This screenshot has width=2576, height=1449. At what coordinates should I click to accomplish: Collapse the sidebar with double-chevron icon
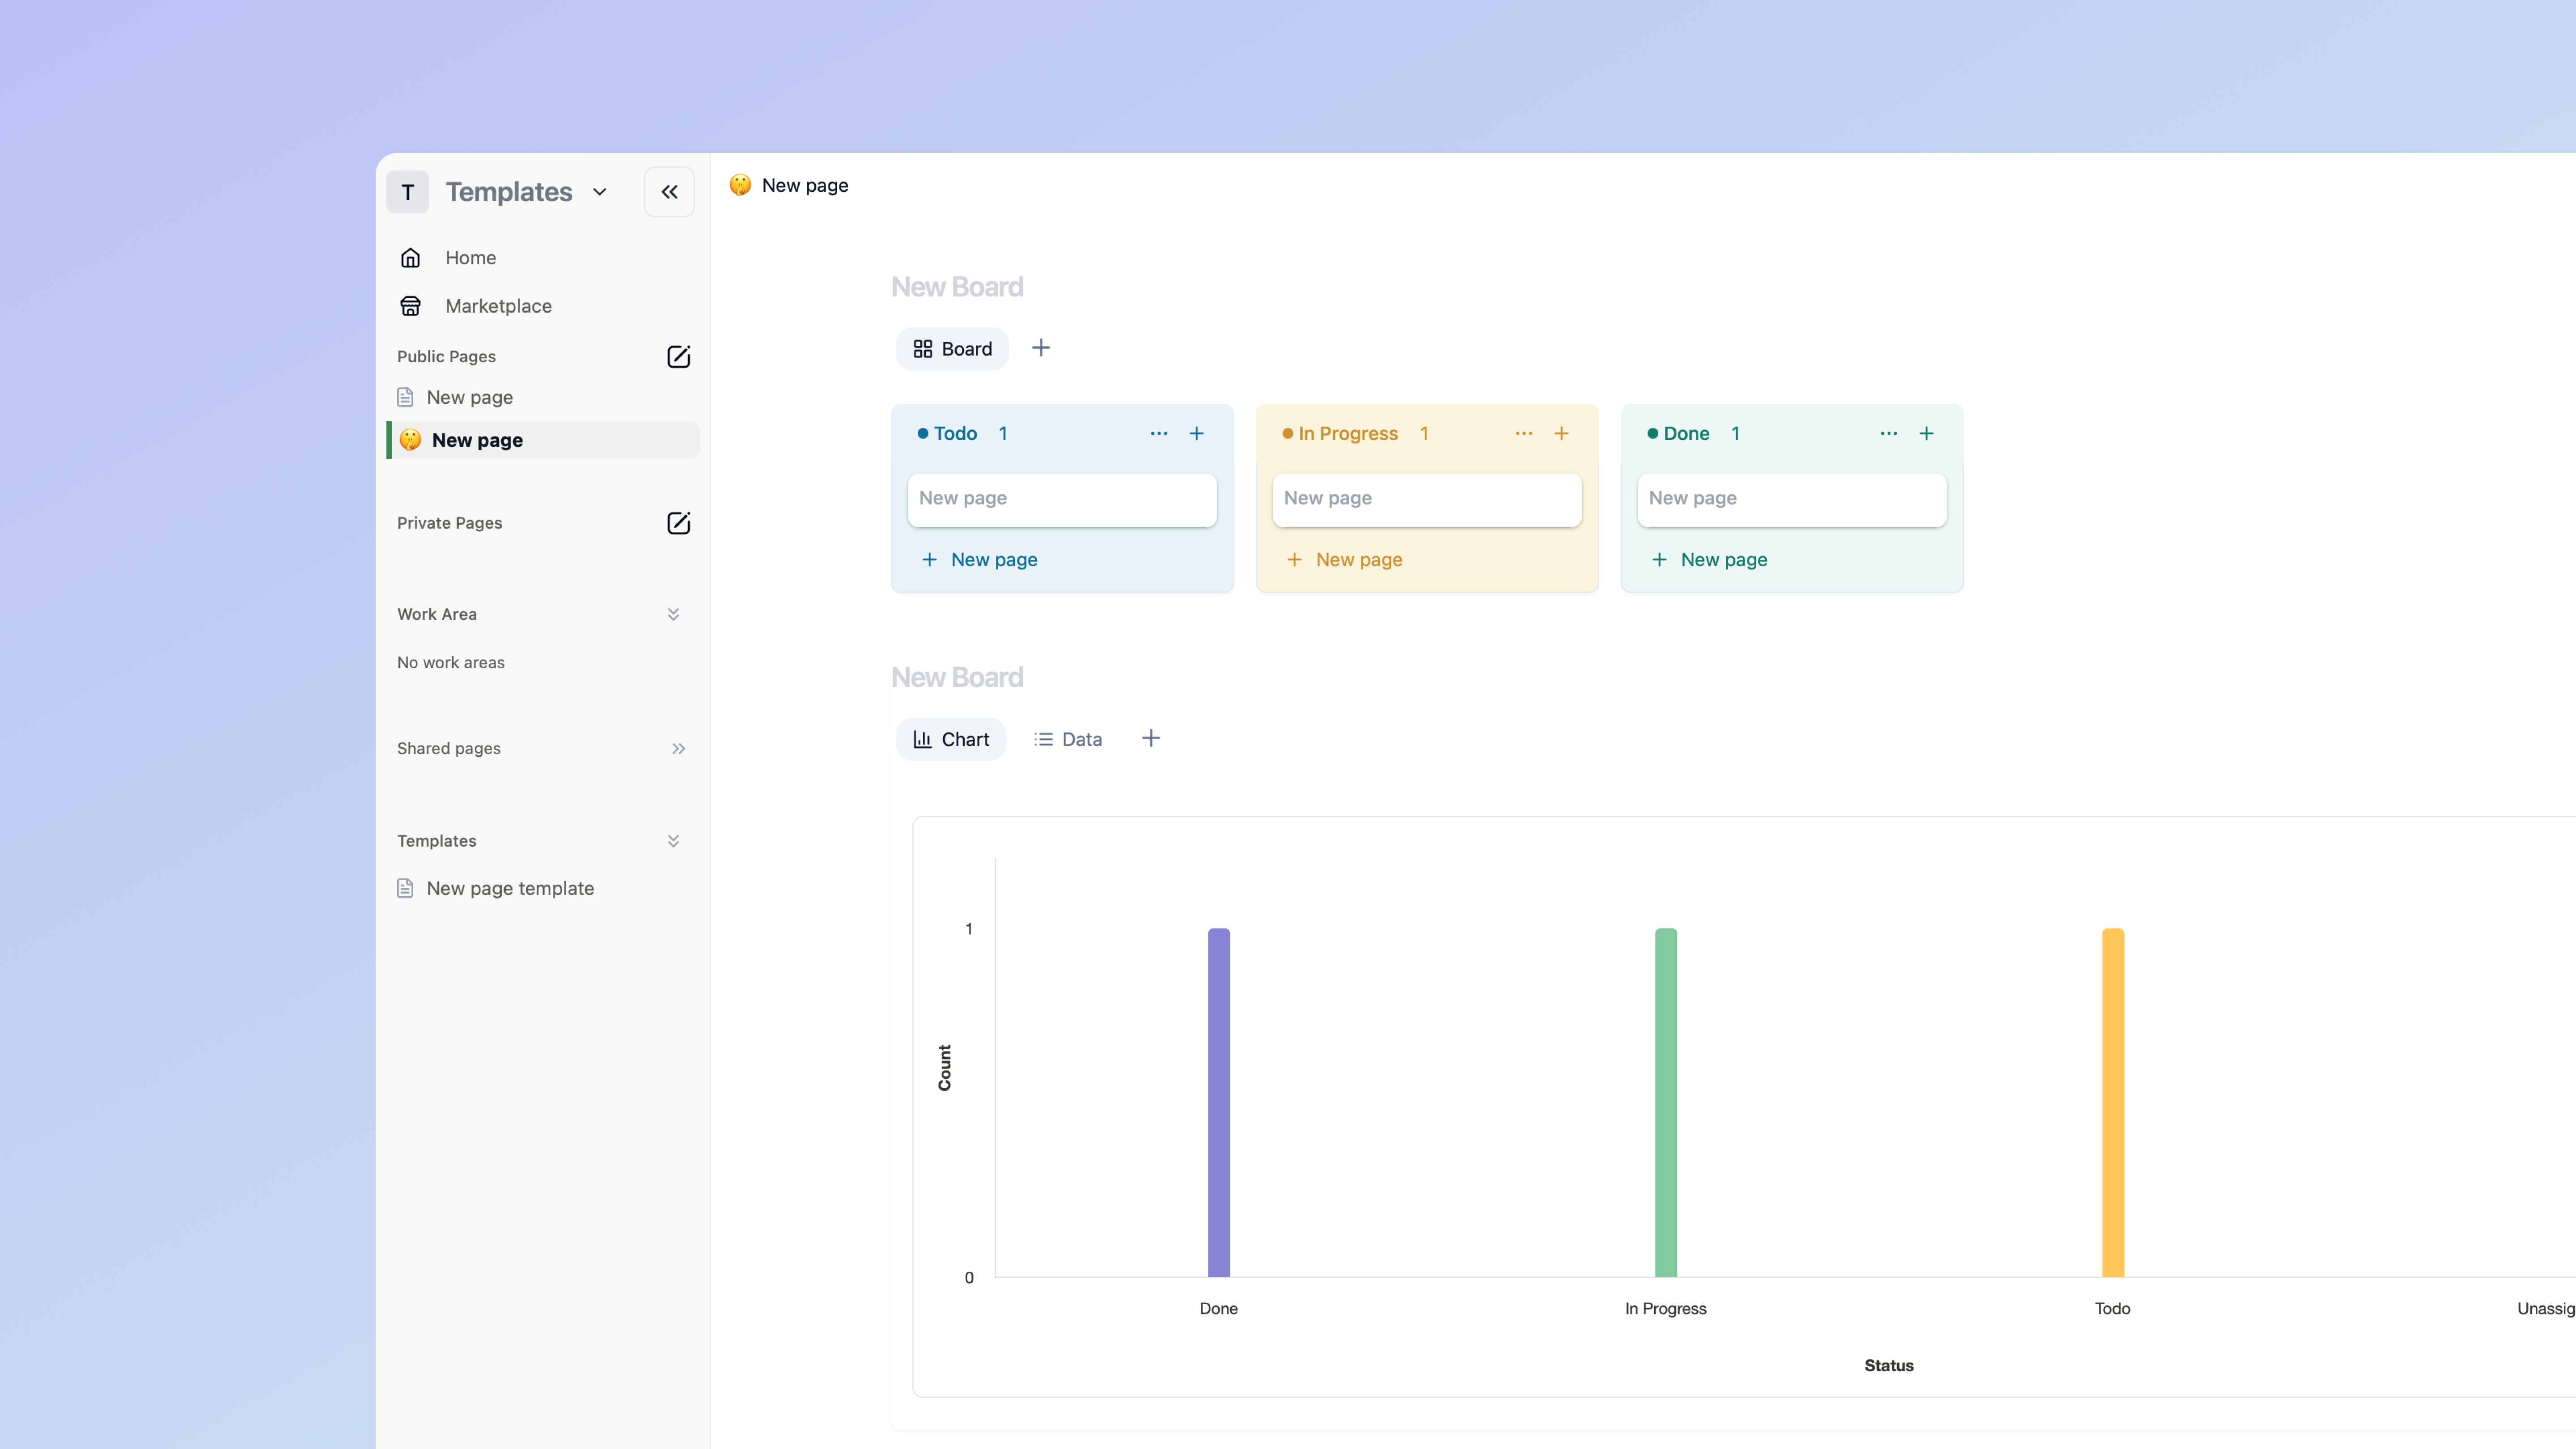tap(669, 192)
